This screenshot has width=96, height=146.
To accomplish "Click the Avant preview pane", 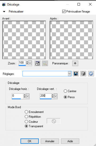I will click(x=24, y=40).
